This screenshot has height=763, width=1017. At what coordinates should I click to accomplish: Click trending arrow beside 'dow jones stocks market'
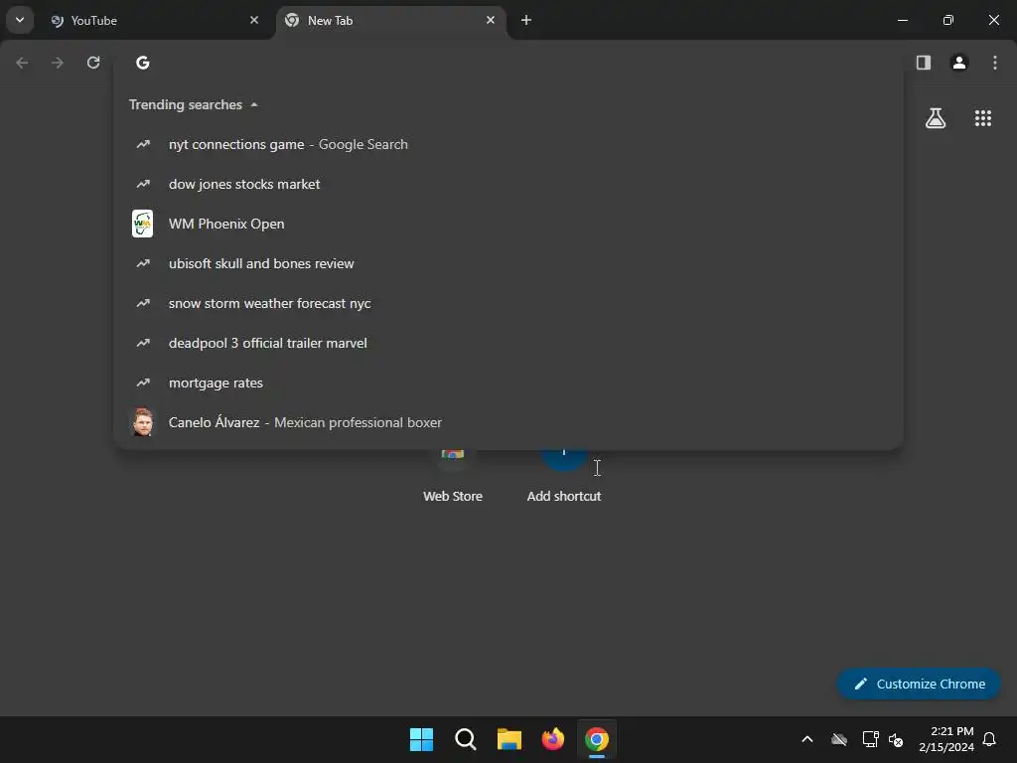pos(143,184)
